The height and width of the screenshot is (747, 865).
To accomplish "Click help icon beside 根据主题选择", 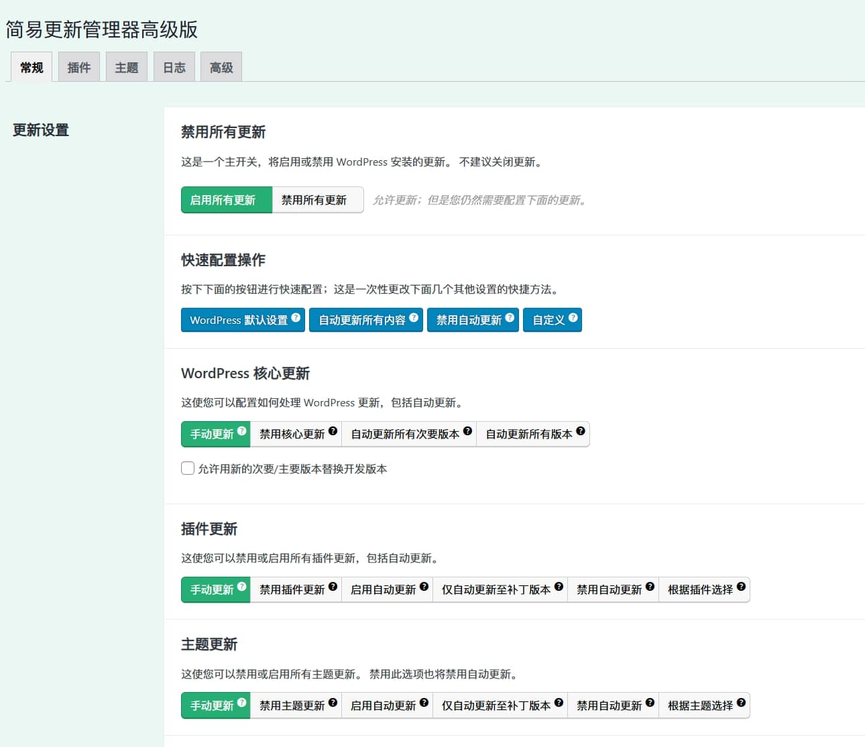I will click(741, 703).
